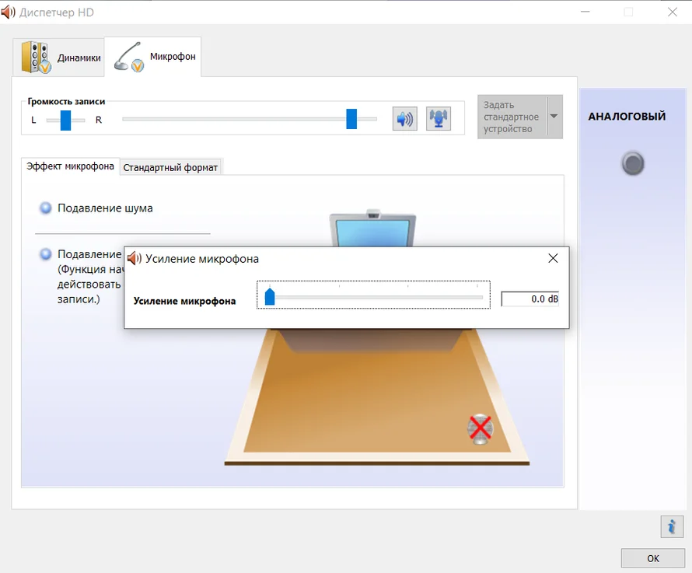Close the Усиление микрофона dialog
Image resolution: width=692 pixels, height=573 pixels.
(553, 258)
